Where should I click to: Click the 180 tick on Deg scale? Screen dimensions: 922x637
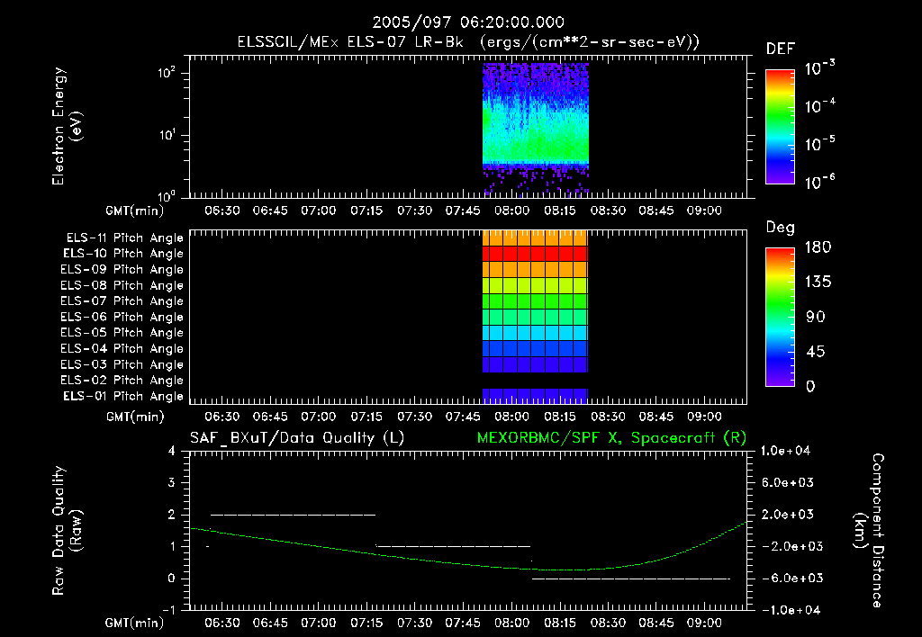click(818, 247)
